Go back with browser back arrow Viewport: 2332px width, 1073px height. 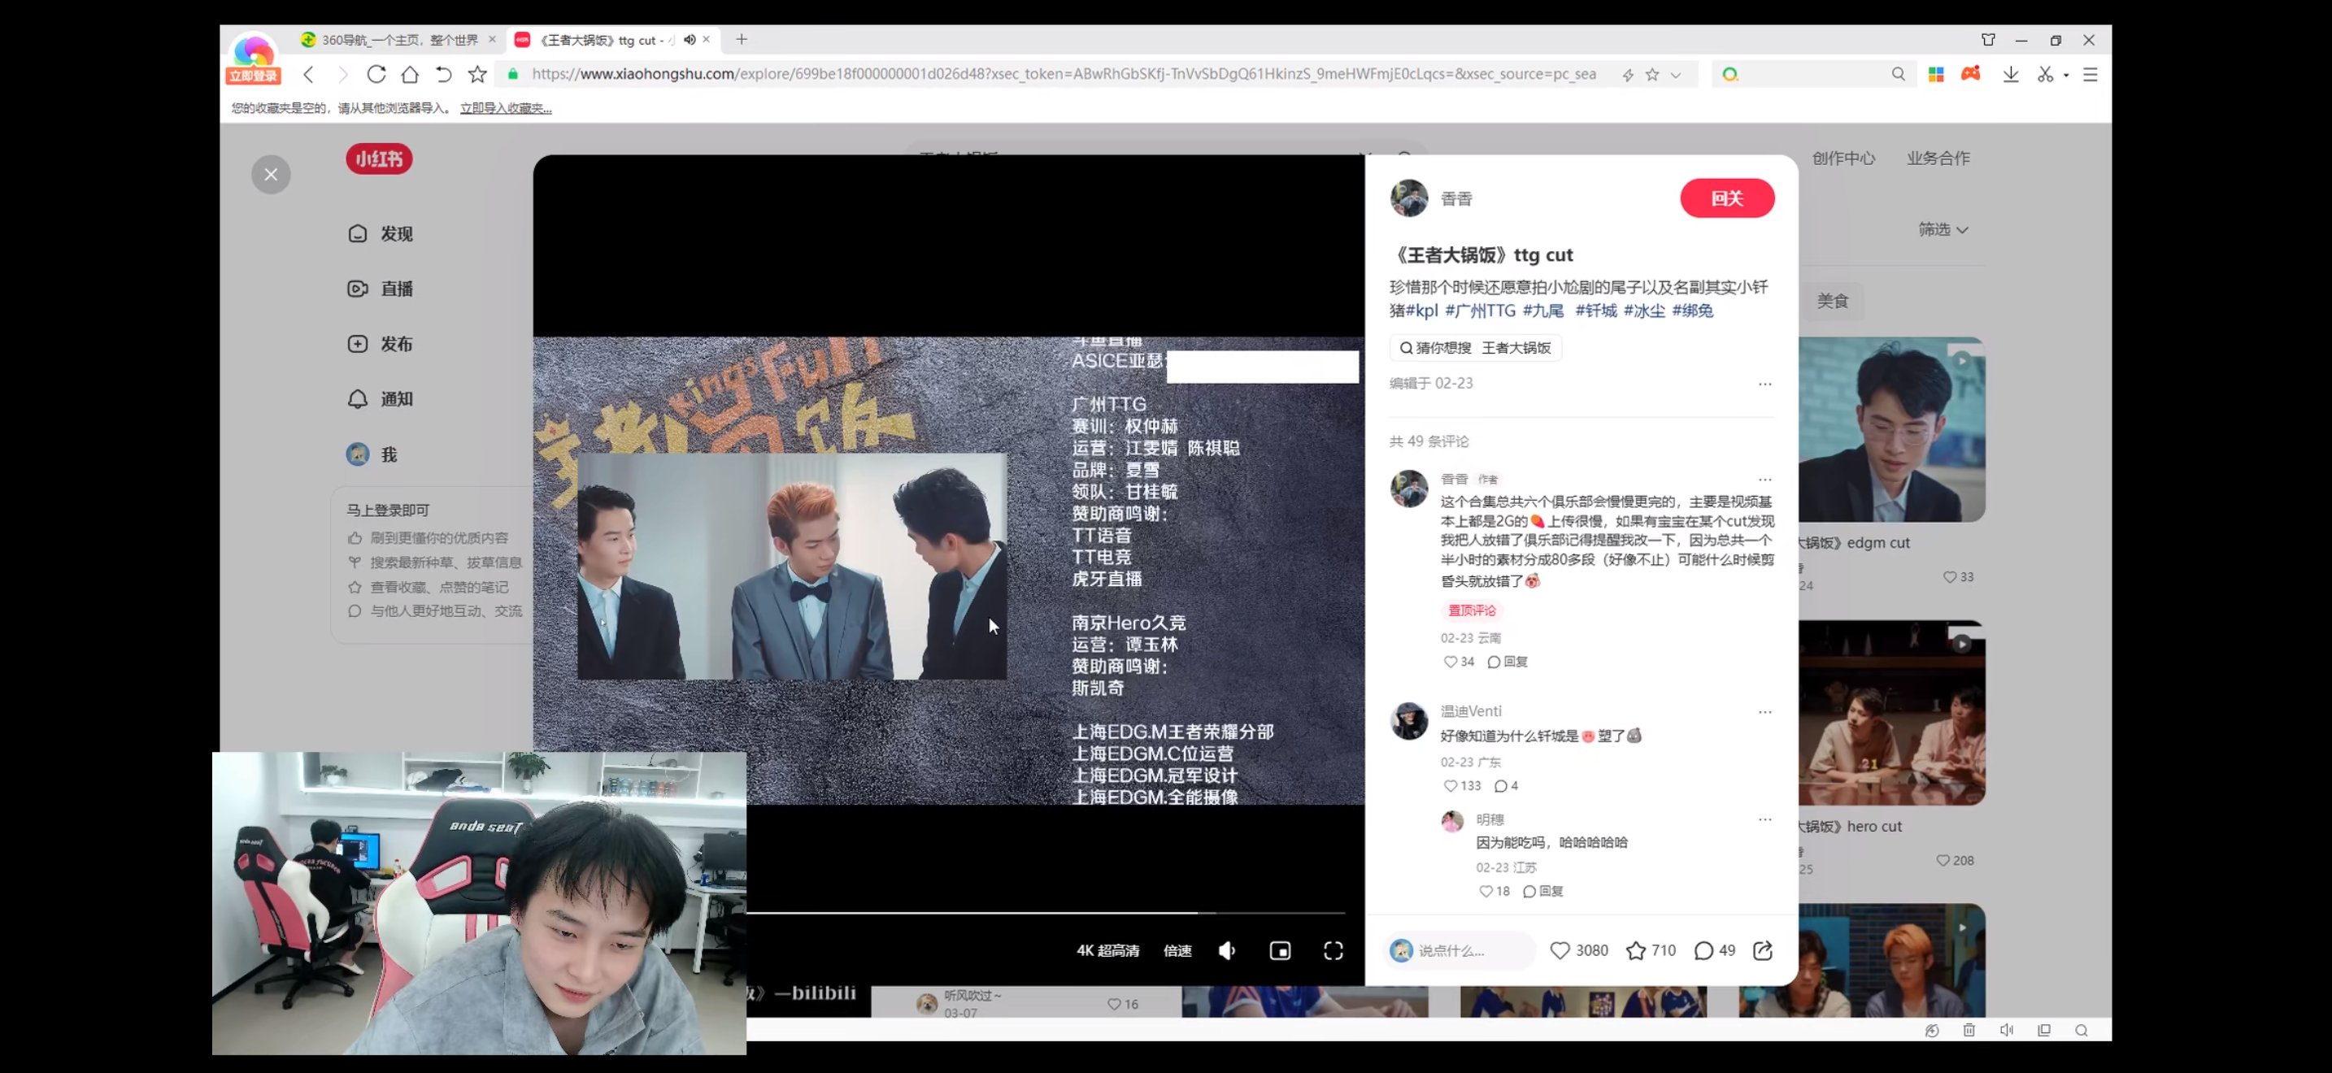tap(309, 74)
